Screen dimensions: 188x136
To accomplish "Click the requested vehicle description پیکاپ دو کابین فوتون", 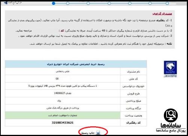I will pyautogui.click(x=63, y=86).
